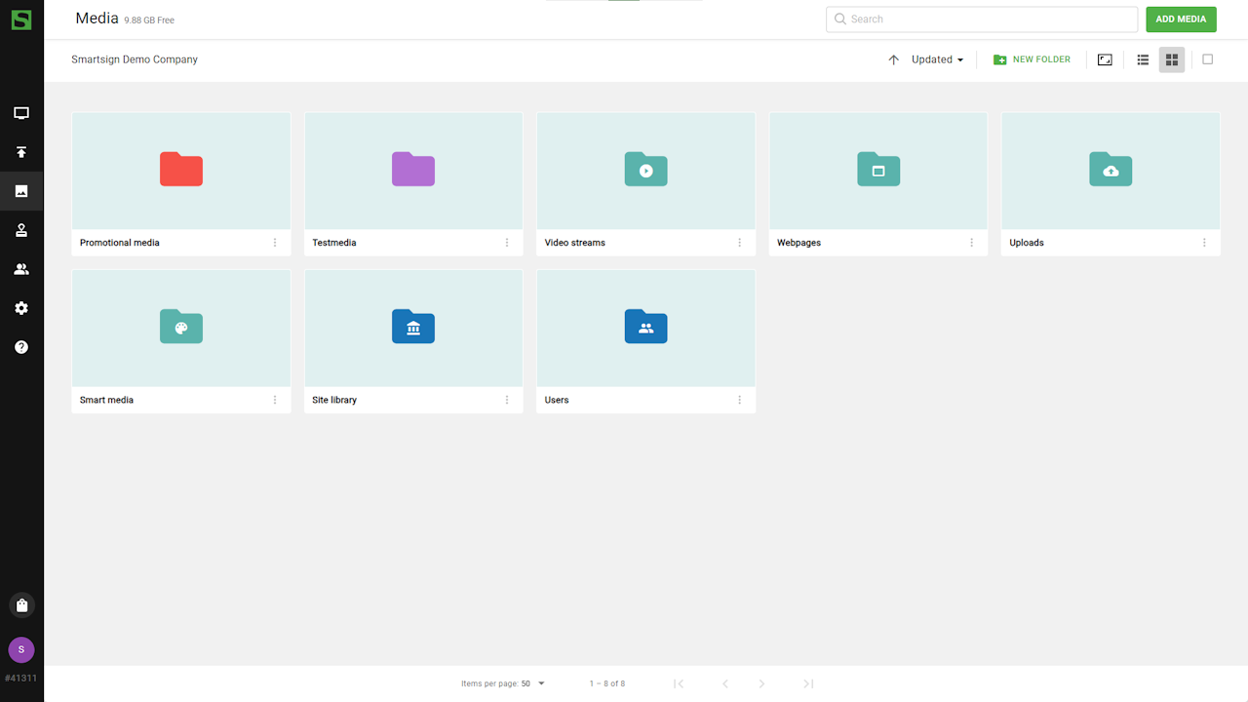Open the Promotional media red folder

pyautogui.click(x=181, y=171)
